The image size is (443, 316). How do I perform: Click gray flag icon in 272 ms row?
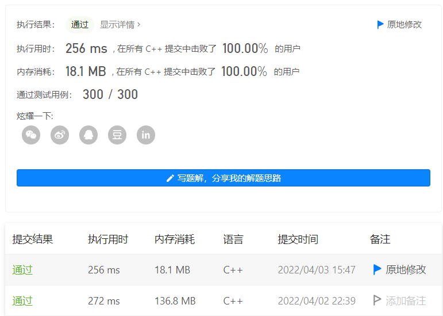(377, 300)
